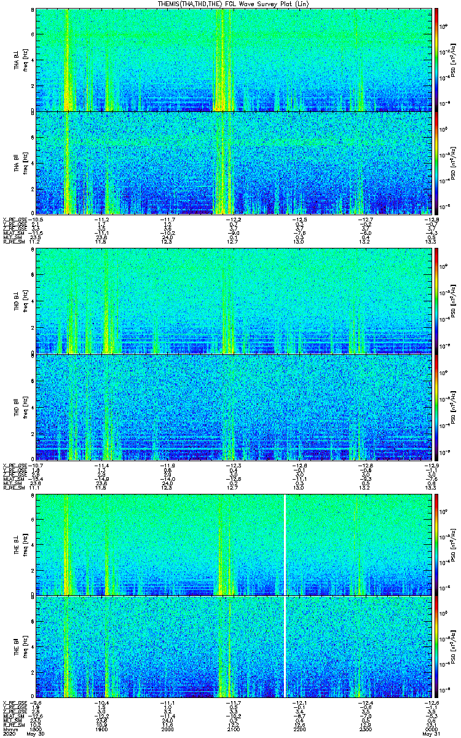461x738 pixels.
Task: Select the THD B-parallel spectrogram panel
Action: click(x=233, y=407)
